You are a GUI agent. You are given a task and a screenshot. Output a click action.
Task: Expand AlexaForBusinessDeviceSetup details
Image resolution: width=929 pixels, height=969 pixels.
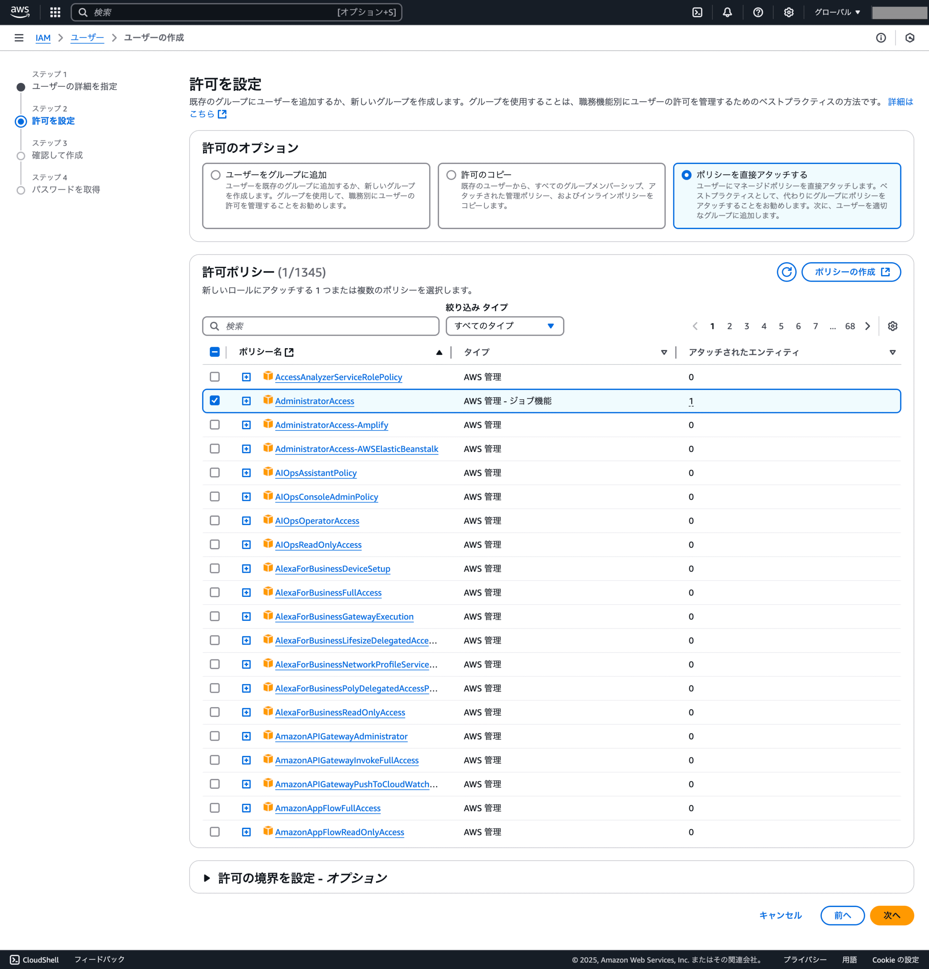[x=246, y=569]
